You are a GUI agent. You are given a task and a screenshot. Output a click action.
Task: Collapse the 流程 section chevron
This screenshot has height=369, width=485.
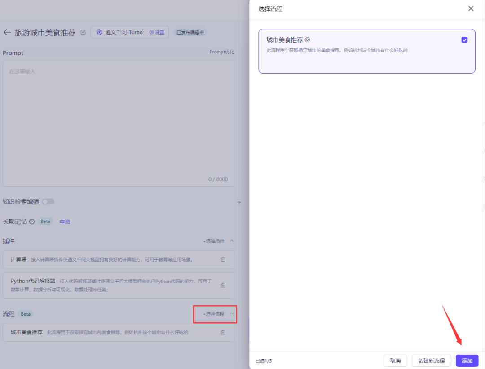231,314
